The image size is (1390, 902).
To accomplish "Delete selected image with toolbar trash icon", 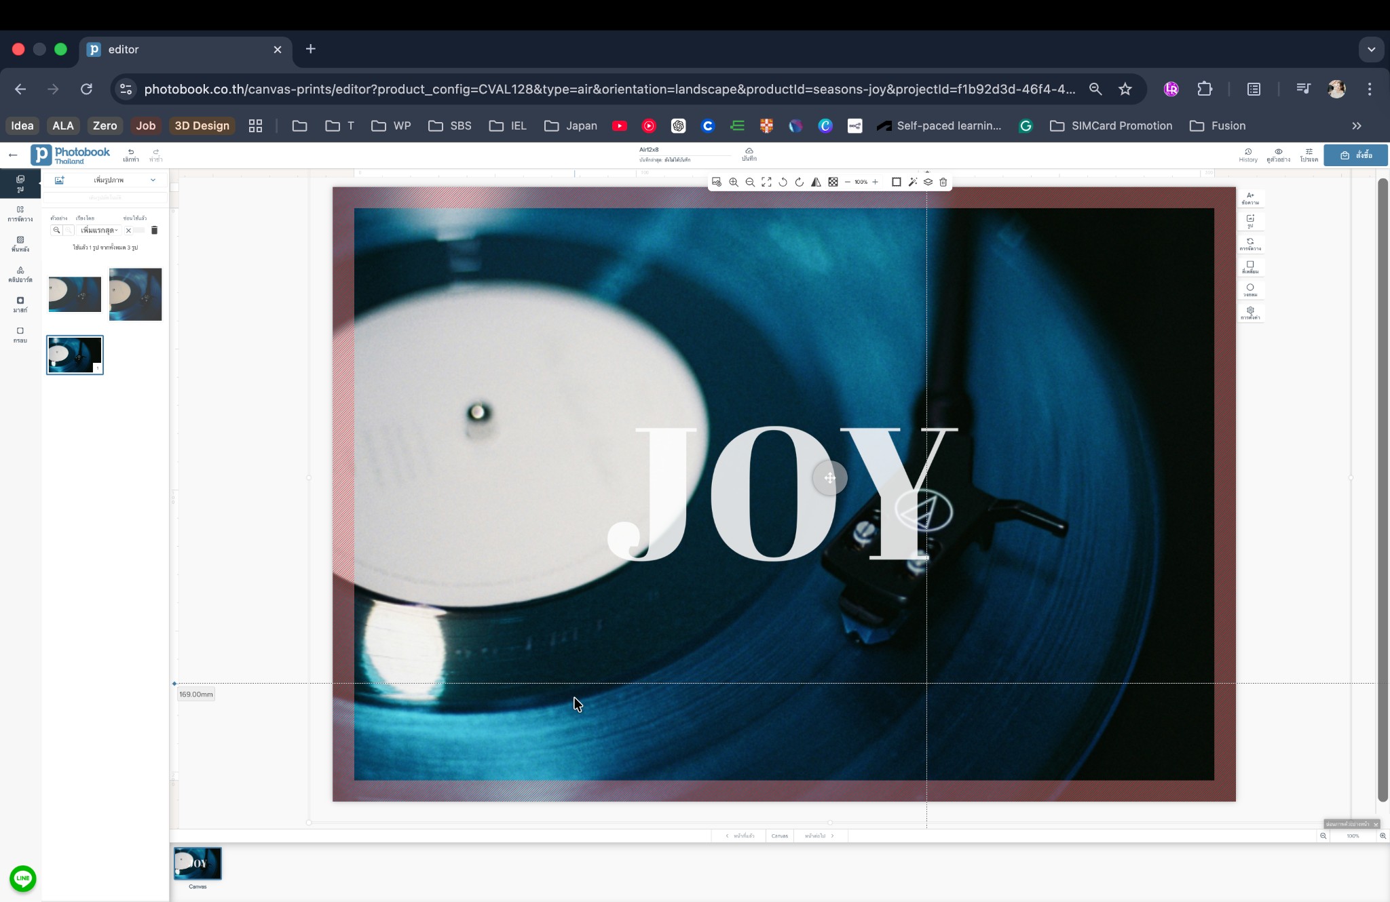I will click(943, 182).
